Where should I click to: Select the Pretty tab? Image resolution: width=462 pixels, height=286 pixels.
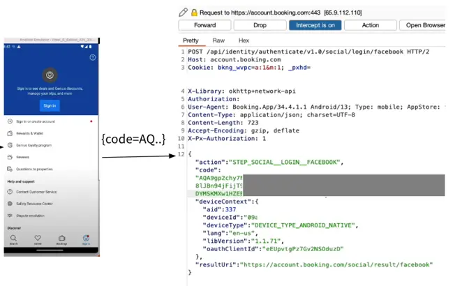191,40
